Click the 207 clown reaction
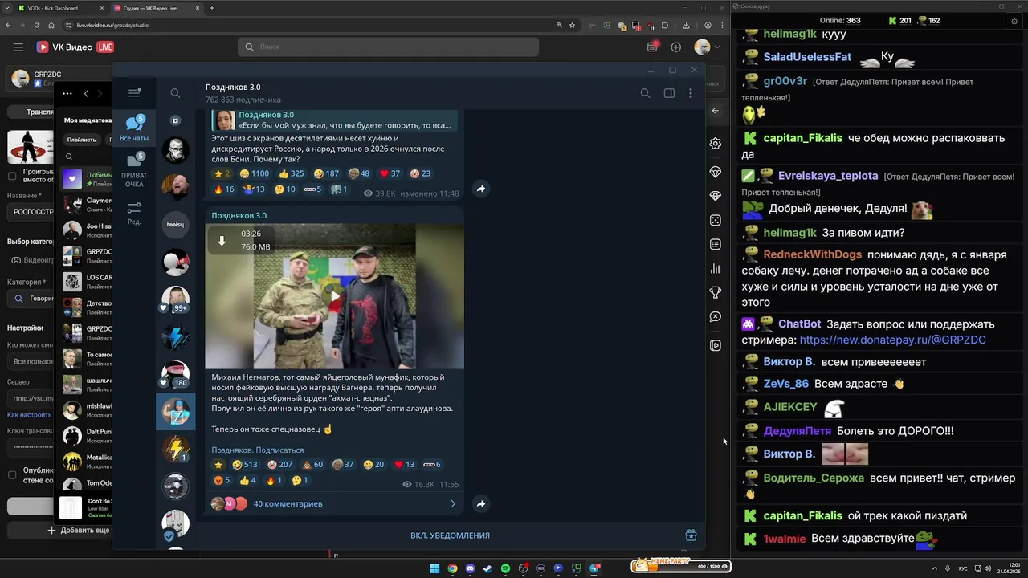The height and width of the screenshot is (578, 1028). click(x=280, y=465)
